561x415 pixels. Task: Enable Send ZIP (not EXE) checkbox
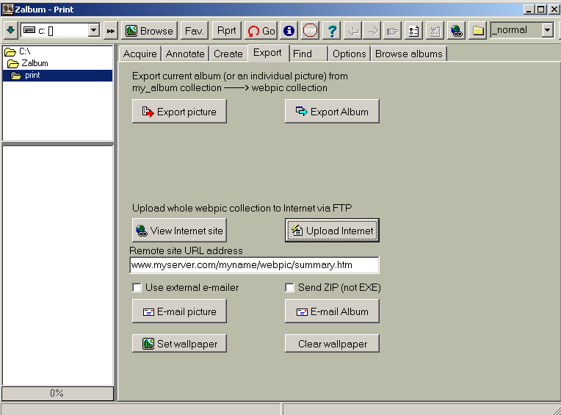pos(289,288)
